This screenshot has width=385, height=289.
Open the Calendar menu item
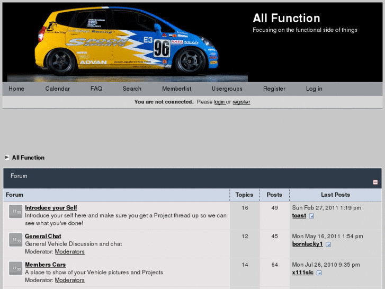point(57,89)
